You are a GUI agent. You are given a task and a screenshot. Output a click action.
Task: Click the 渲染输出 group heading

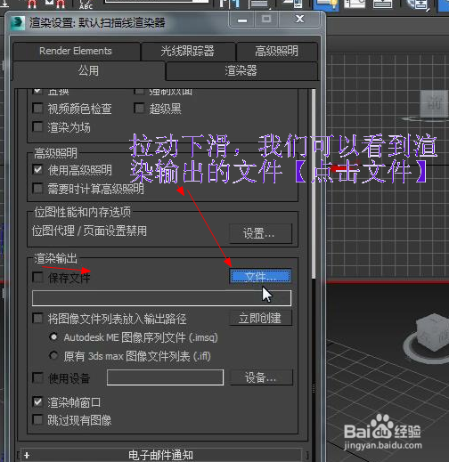[55, 258]
